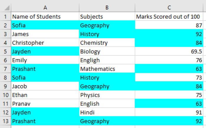Screen dimensions: 206x128
Task: Select the cell containing 'Christopher'
Action: click(45, 43)
